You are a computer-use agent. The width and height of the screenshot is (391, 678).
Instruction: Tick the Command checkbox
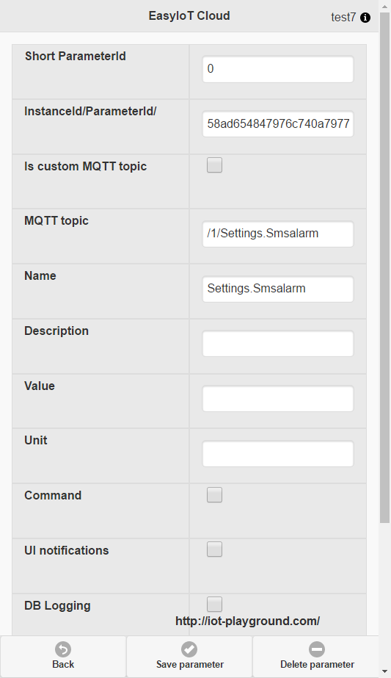tap(214, 494)
